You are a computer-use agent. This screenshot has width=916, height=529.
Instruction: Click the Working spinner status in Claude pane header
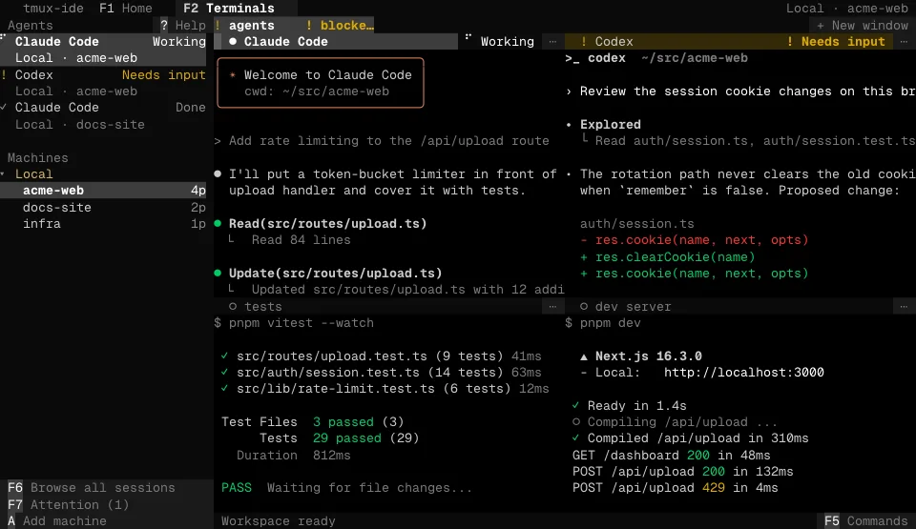[500, 41]
